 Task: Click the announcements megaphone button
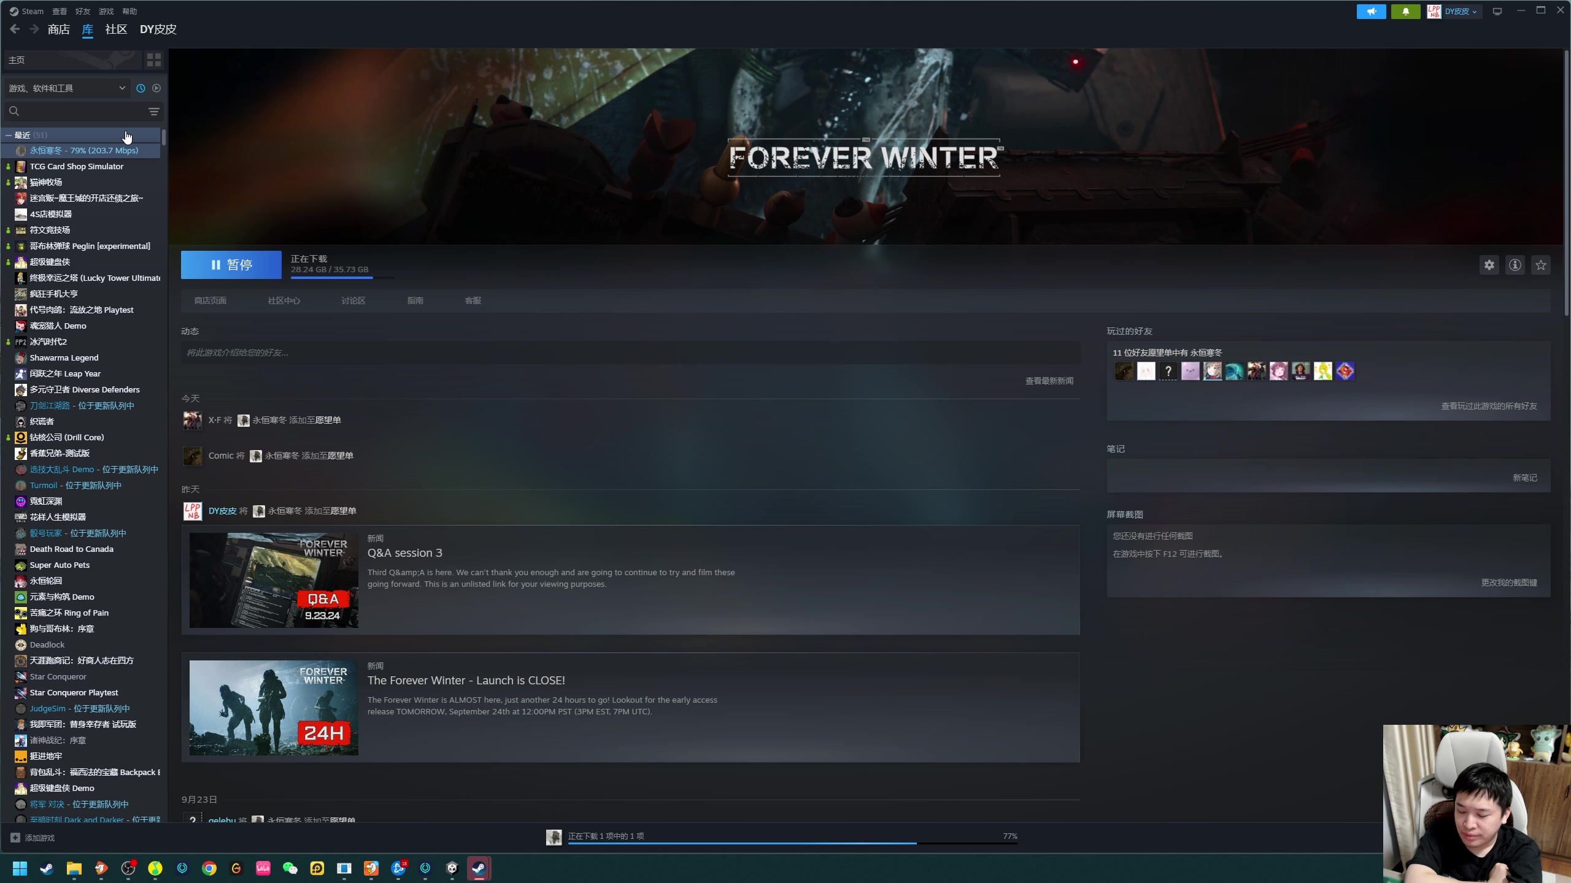click(x=1371, y=11)
